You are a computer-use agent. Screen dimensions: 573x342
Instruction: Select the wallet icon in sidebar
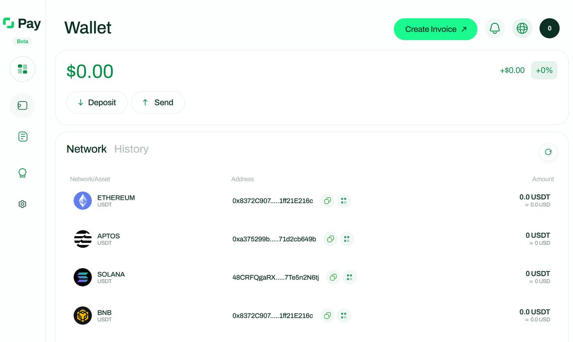coord(22,105)
